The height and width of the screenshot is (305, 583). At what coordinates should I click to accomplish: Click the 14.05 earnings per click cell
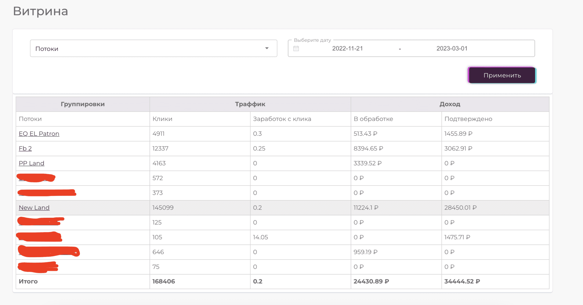260,237
